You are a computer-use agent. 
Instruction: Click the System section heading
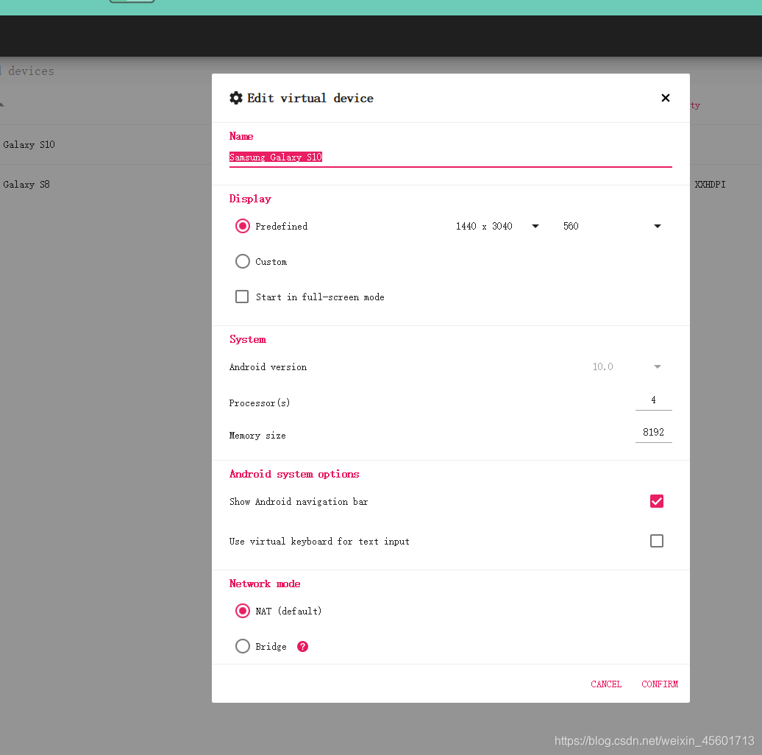pos(248,339)
